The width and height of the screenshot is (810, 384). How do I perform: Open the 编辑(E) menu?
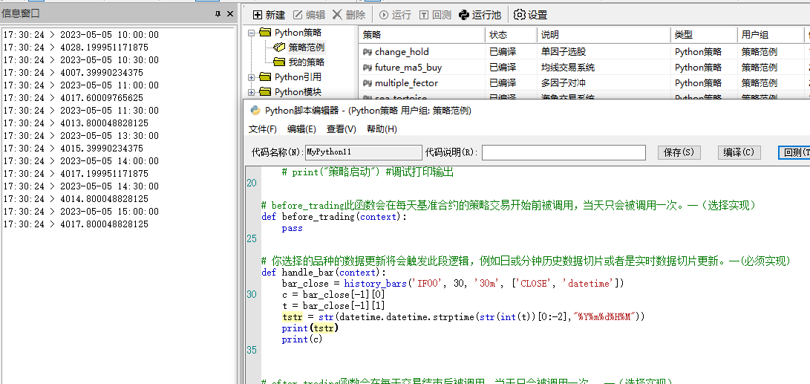[301, 129]
